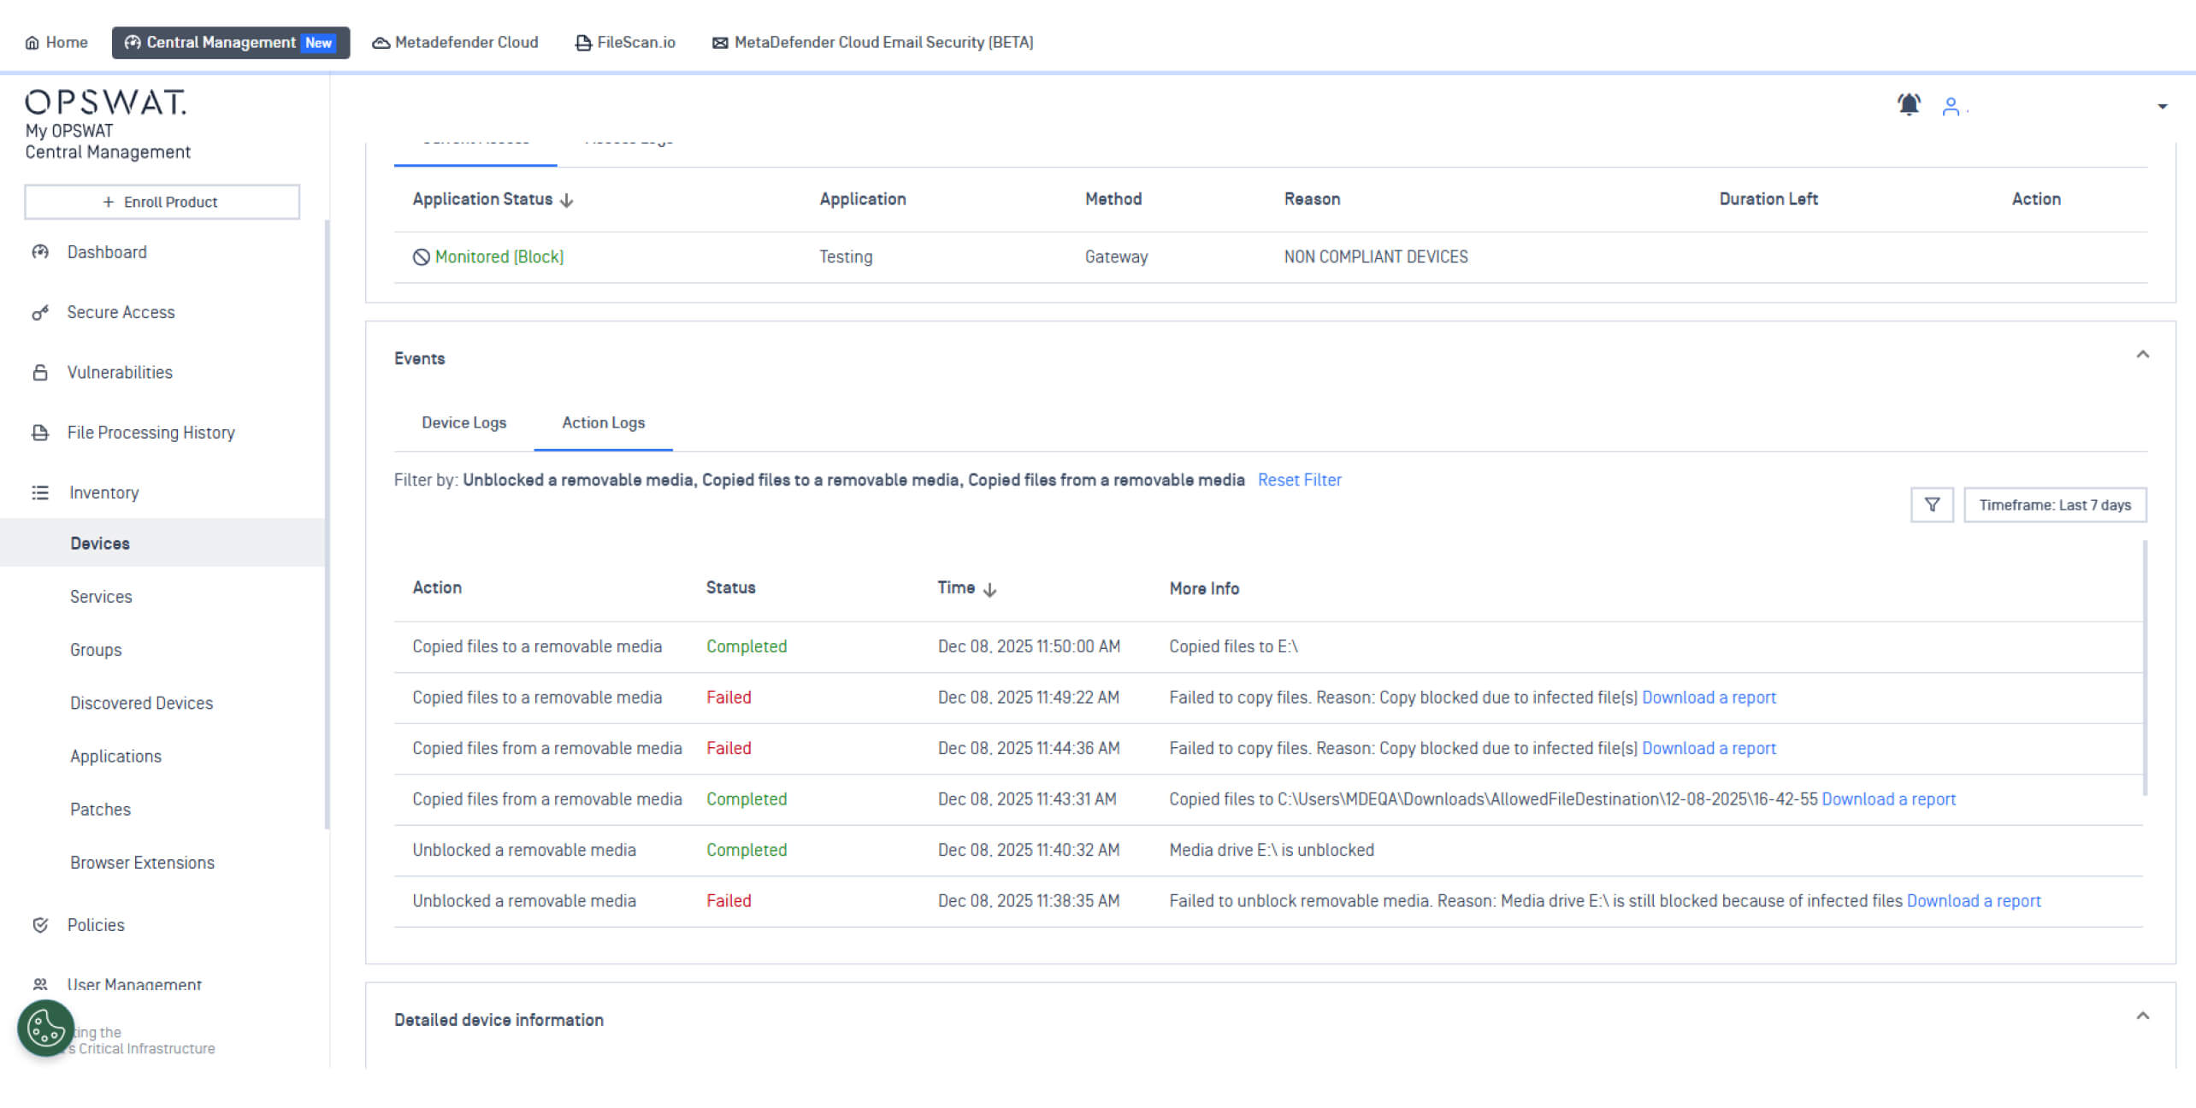Viewport: 2196px width, 1108px height.
Task: Click the Secure Access key icon
Action: [40, 313]
